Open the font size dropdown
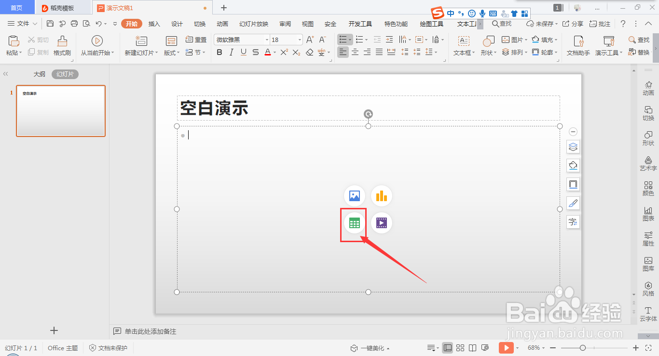This screenshot has height=356, width=659. (x=299, y=39)
